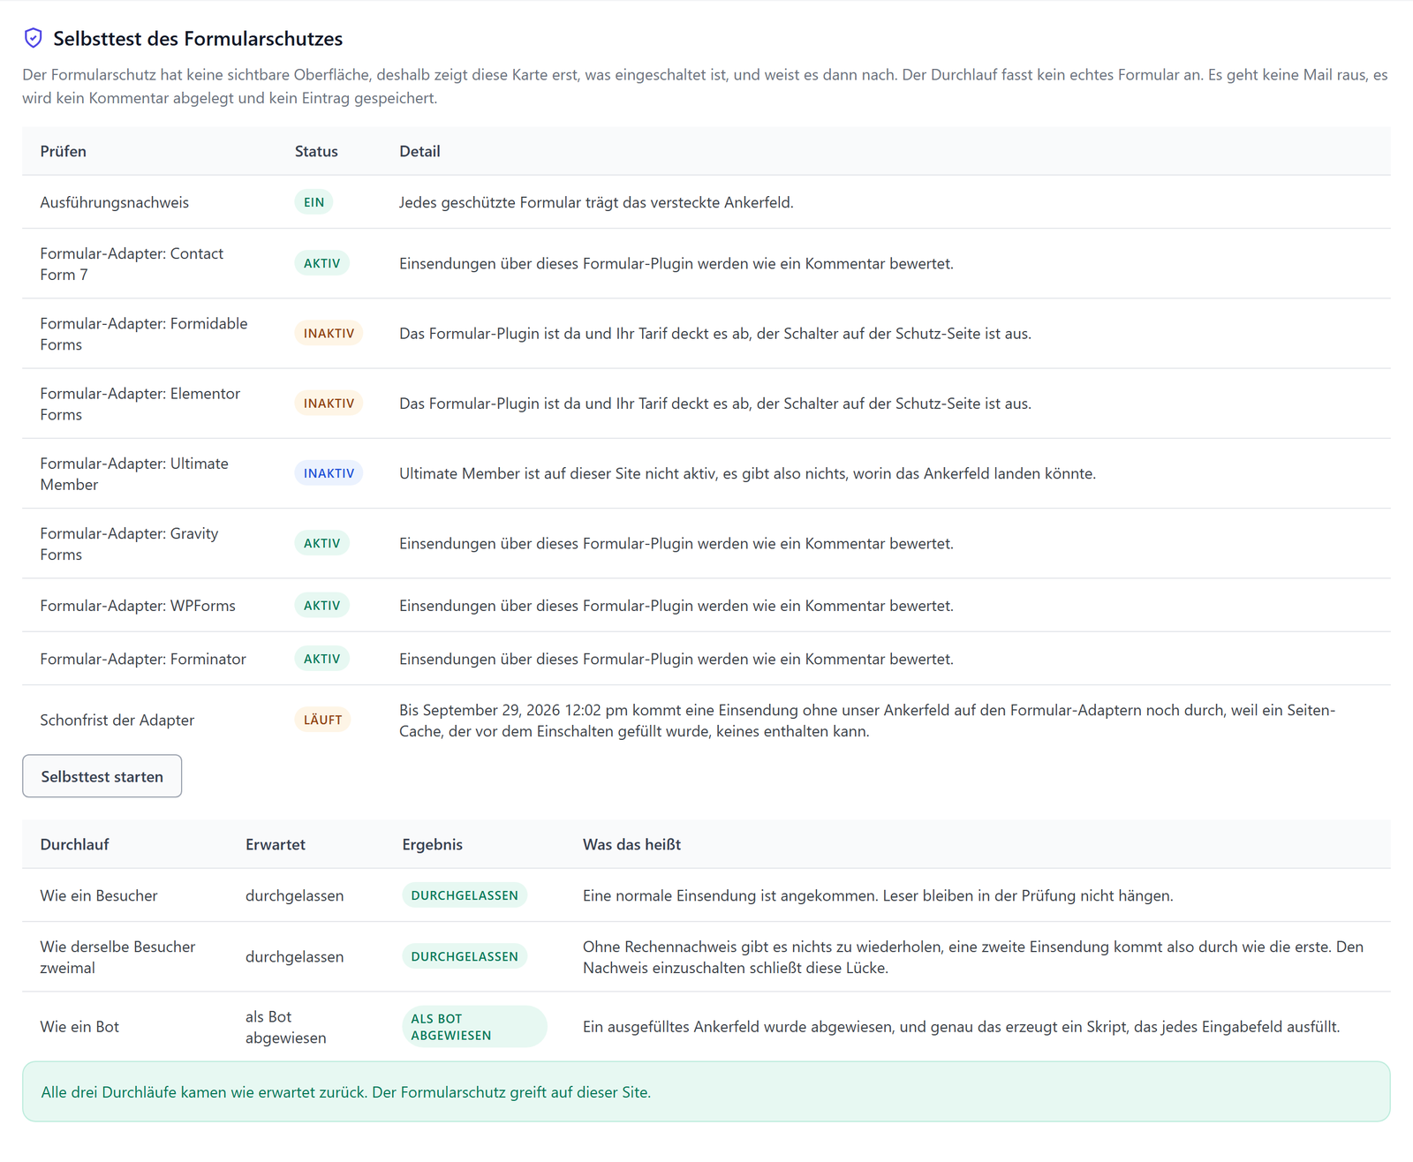Click the LÄUFT badge for Schonfrist
This screenshot has width=1413, height=1162.
(x=322, y=720)
